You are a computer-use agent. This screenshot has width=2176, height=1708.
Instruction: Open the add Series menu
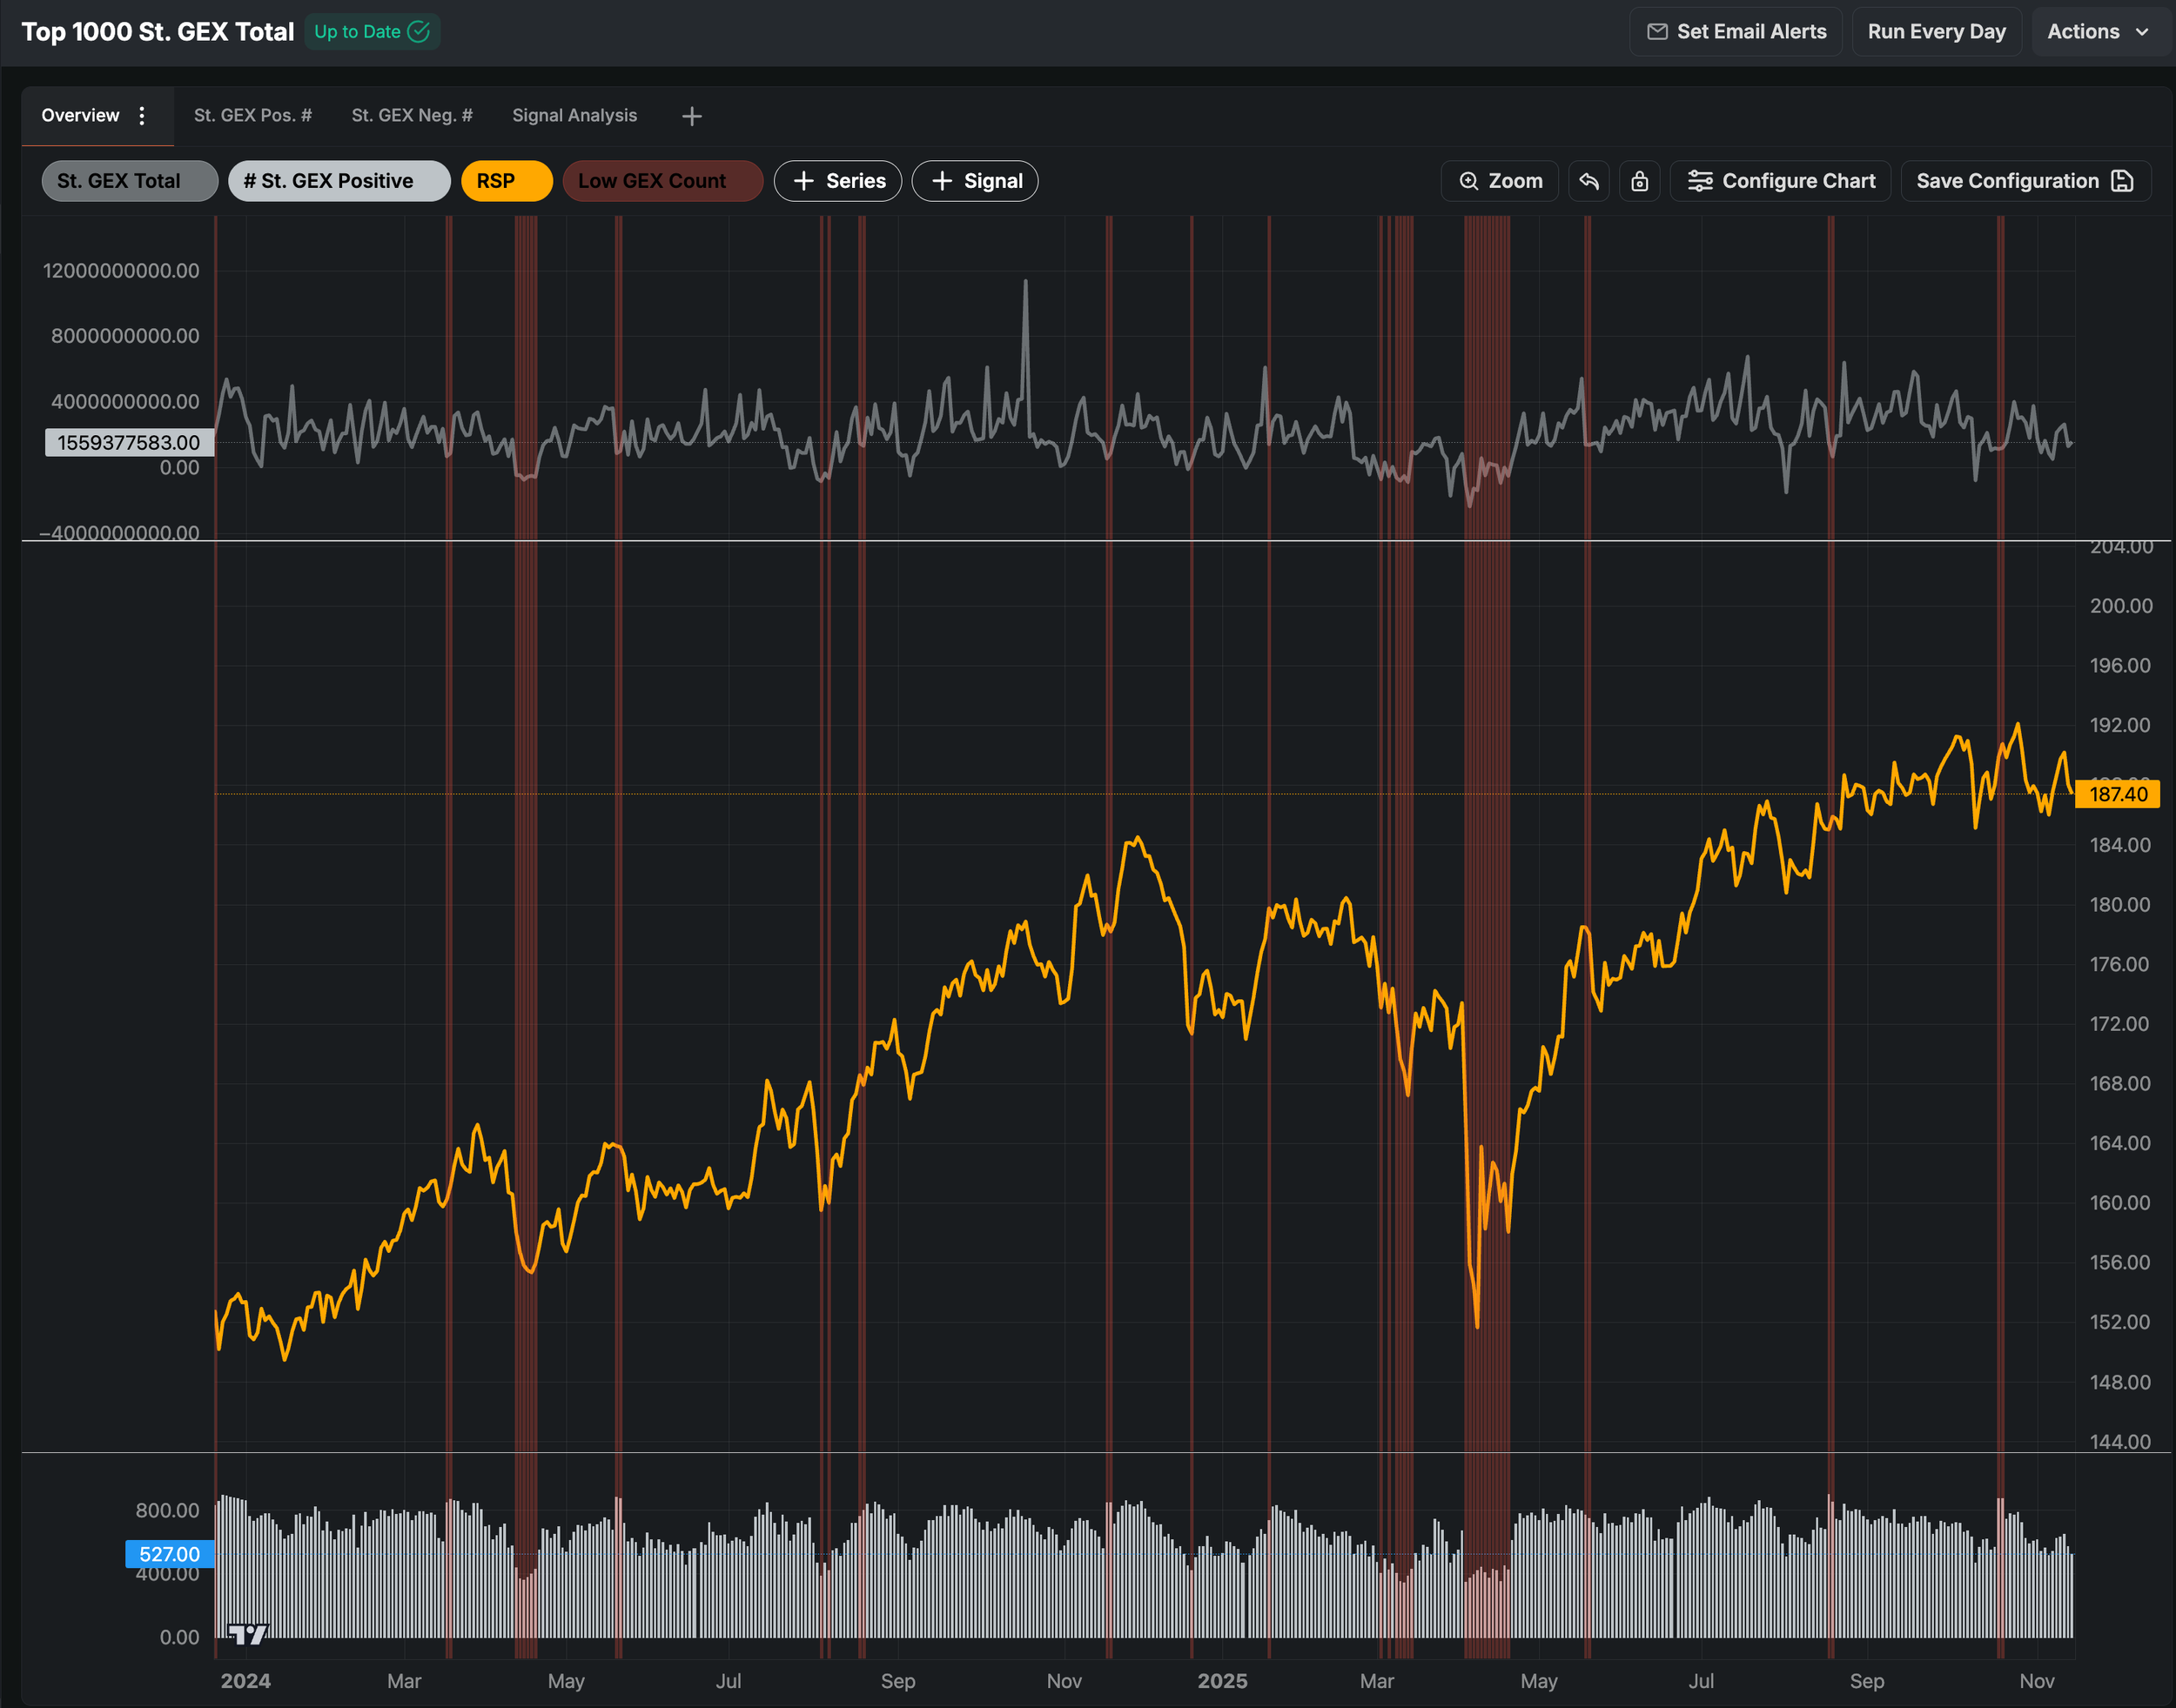click(837, 181)
